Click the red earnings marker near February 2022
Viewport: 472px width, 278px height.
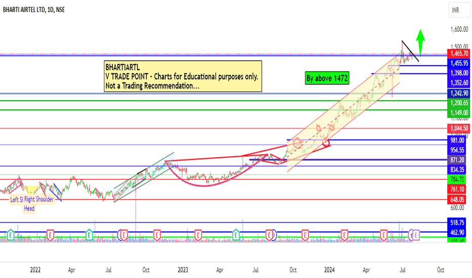click(x=50, y=235)
